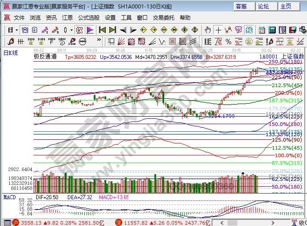The width and height of the screenshot is (307, 226).
Task: Jump to last bar with skip-end arrow
Action: click(x=112, y=30)
